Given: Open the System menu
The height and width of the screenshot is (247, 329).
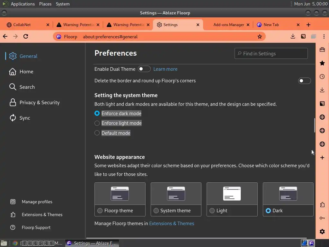Looking at the screenshot, I should click(x=63, y=4).
